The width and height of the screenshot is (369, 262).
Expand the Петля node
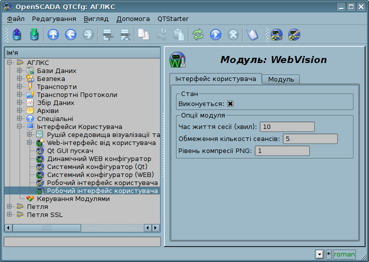9,206
